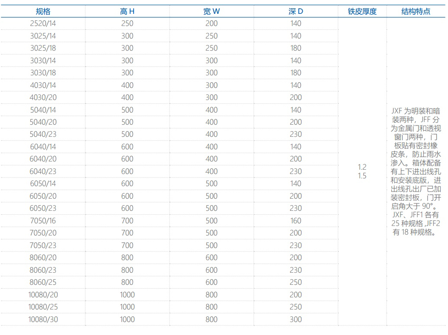Click the 宽 W column header

tap(211, 12)
